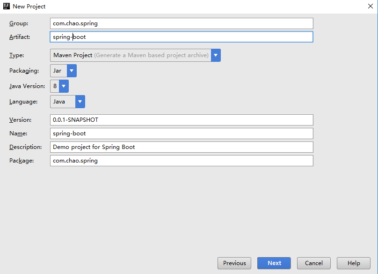Click the Description input field
Screen dimensions: 378x274
(x=182, y=147)
